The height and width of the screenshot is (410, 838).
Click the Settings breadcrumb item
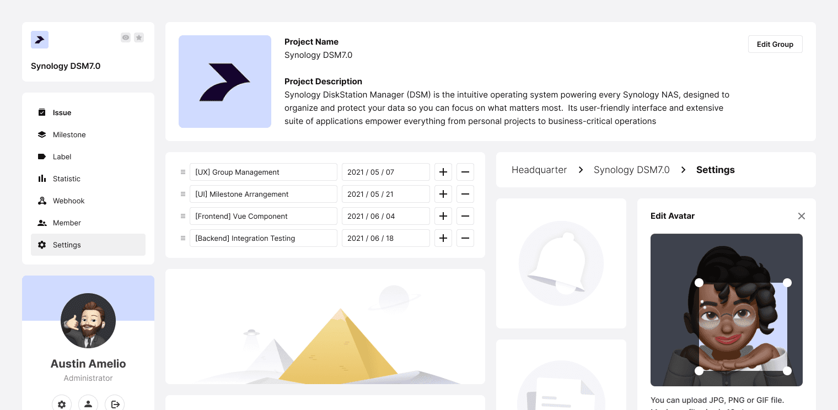716,170
